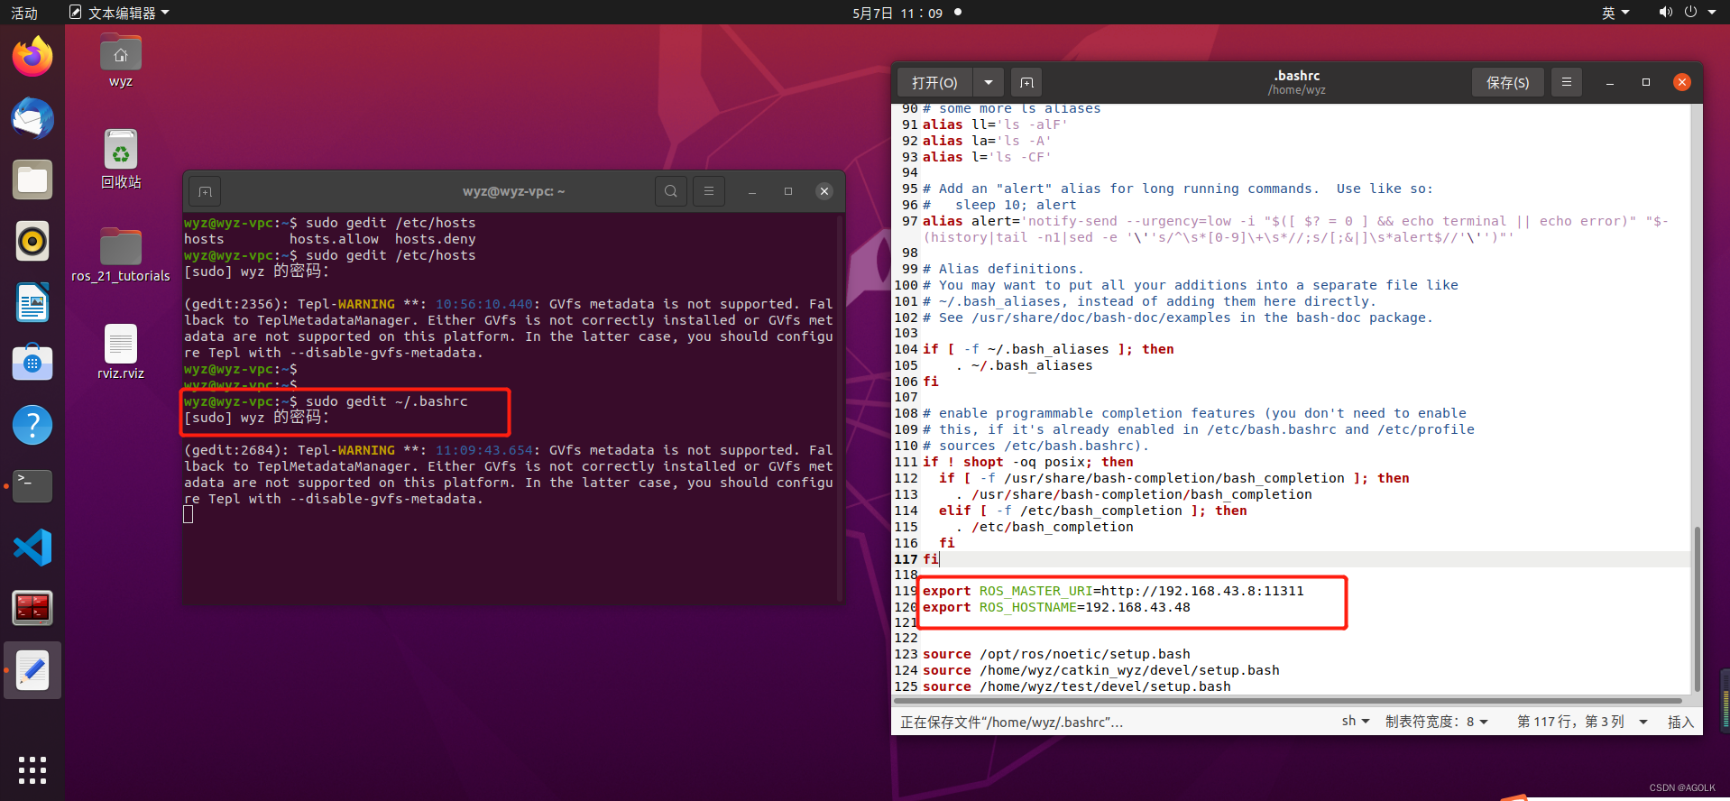Click gedit vertical scrollbar
The width and height of the screenshot is (1730, 801).
[1697, 608]
